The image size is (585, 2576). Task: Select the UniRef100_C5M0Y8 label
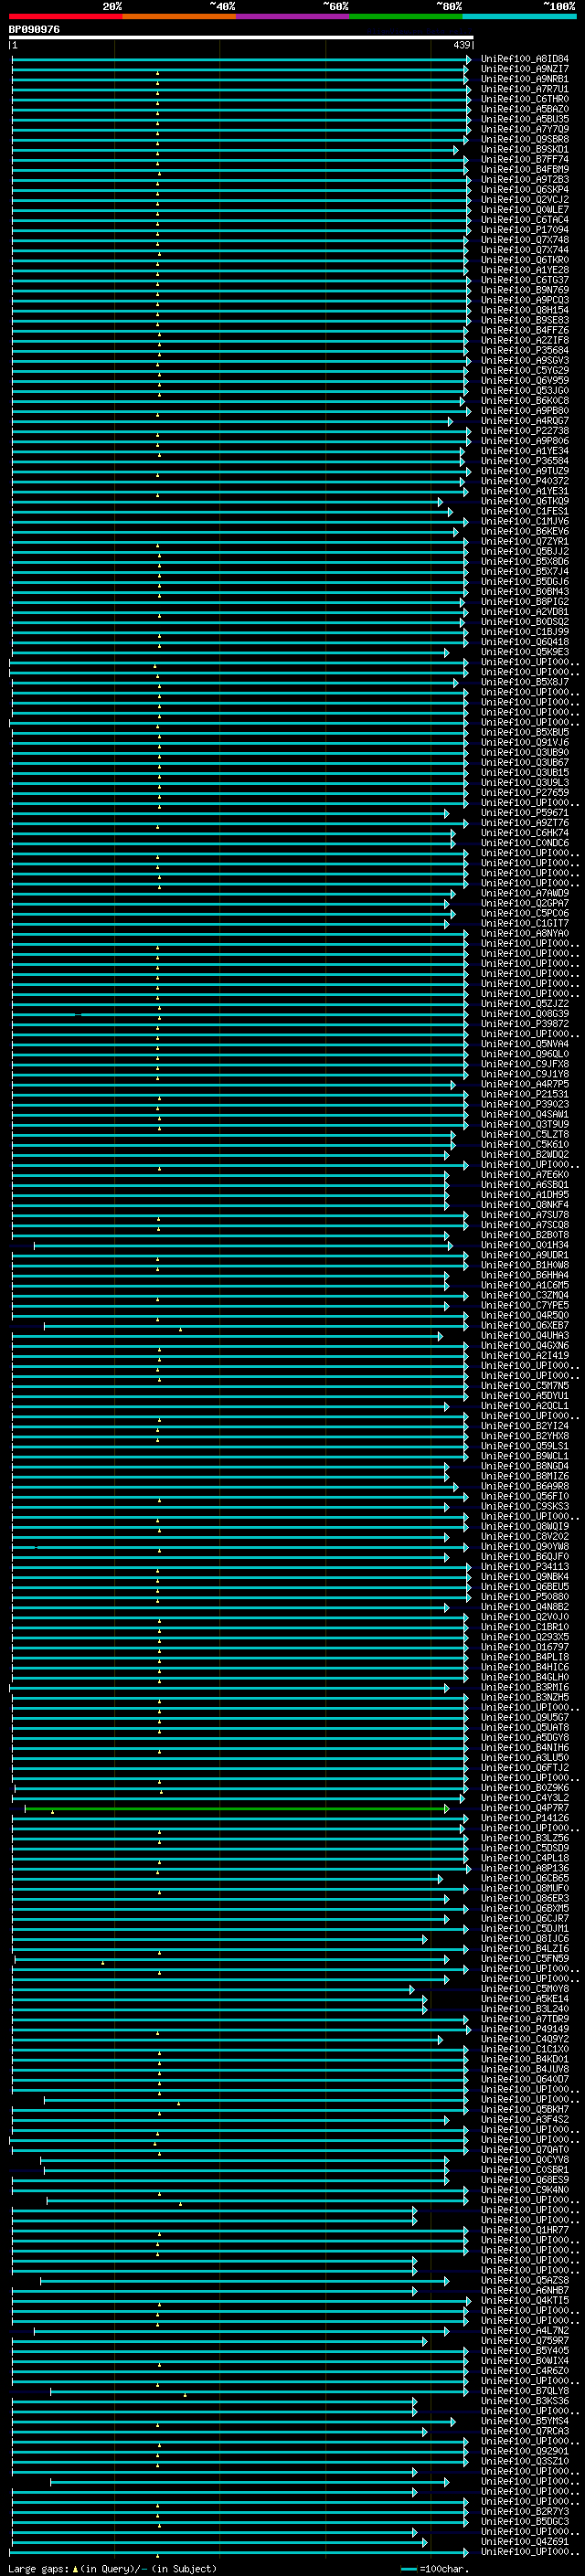click(x=525, y=1989)
